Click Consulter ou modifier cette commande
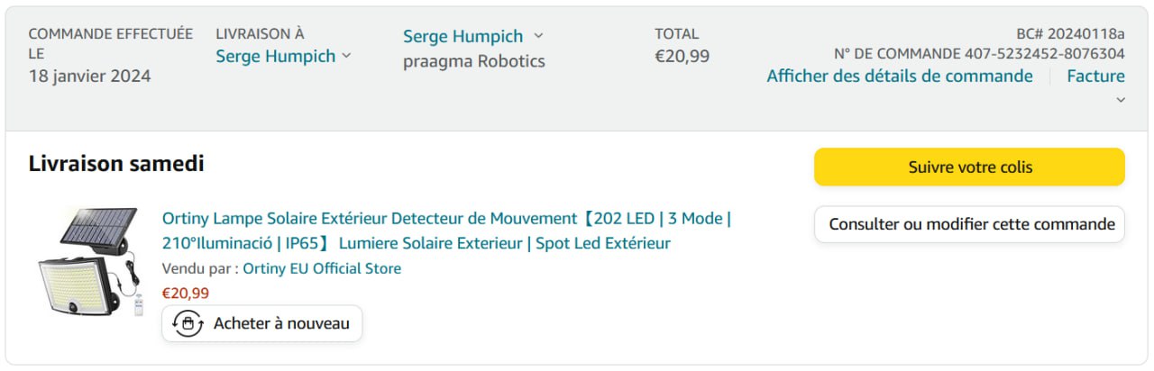 pyautogui.click(x=969, y=224)
